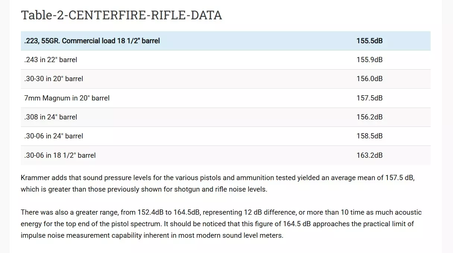Select the .30-06 in 24" barrel row
The image size is (453, 253).
(x=226, y=136)
